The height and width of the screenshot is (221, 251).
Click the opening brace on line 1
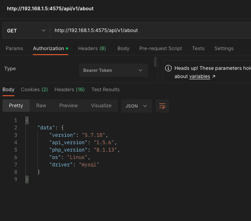coord(27,120)
